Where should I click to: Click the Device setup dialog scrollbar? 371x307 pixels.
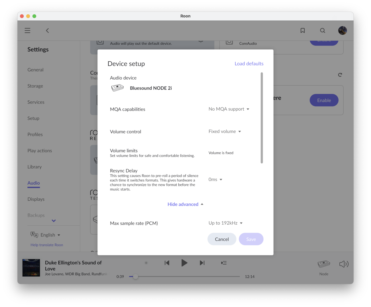click(262, 118)
